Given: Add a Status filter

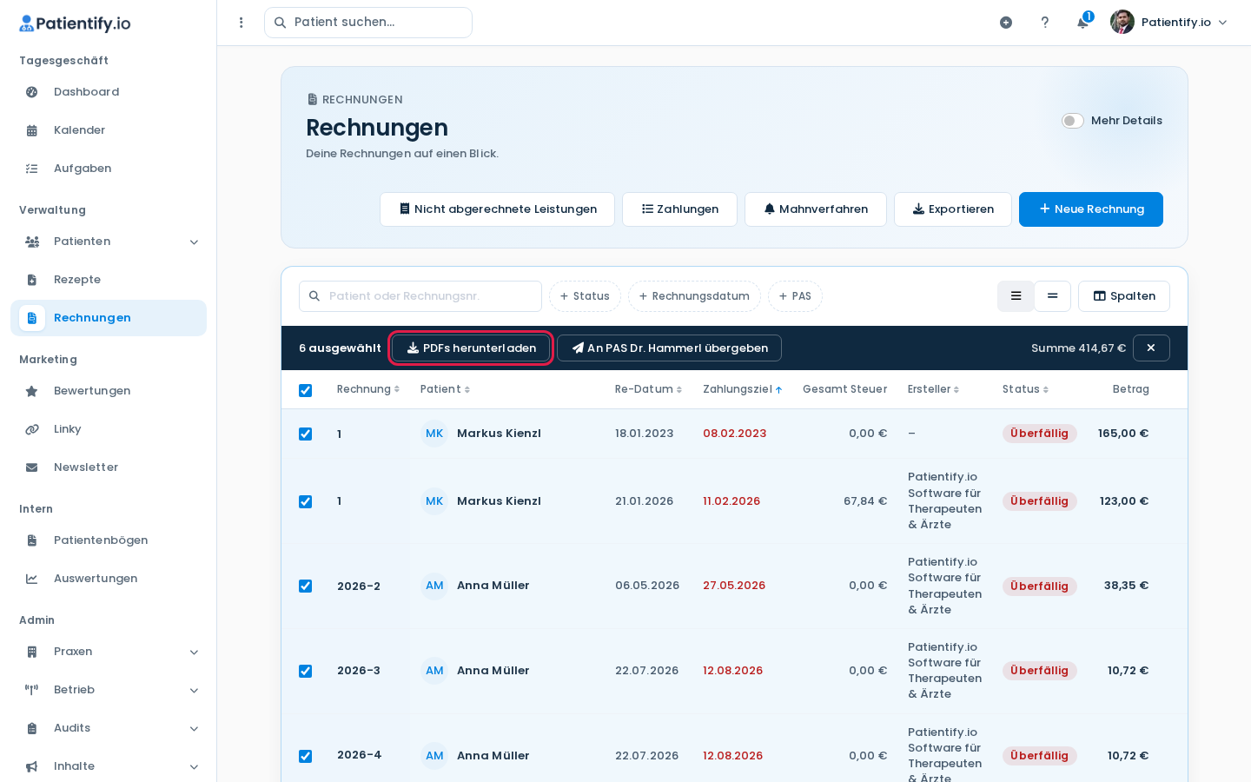Looking at the screenshot, I should [585, 296].
